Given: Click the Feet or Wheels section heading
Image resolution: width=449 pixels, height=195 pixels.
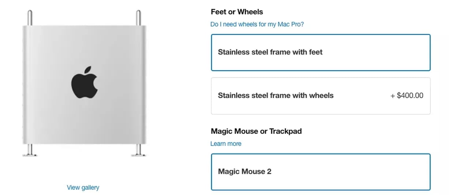Looking at the screenshot, I should pos(237,12).
